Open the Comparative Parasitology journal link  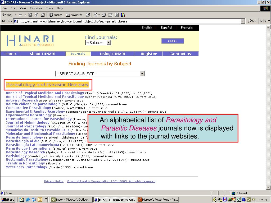pos(29,108)
